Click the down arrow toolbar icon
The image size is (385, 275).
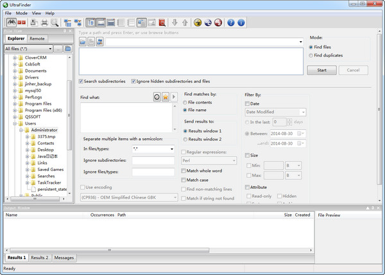pos(175,22)
